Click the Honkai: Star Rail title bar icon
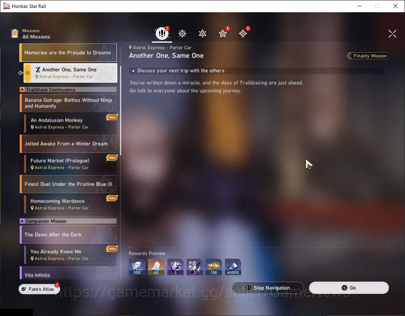Image resolution: width=405 pixels, height=316 pixels. tap(6, 6)
